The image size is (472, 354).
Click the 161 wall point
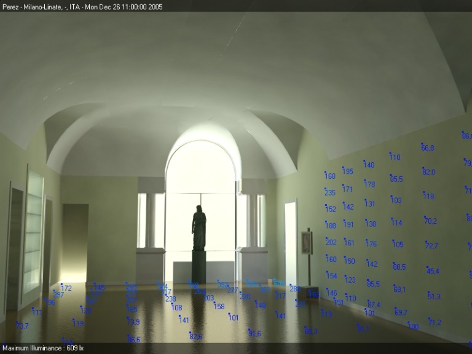349,242
